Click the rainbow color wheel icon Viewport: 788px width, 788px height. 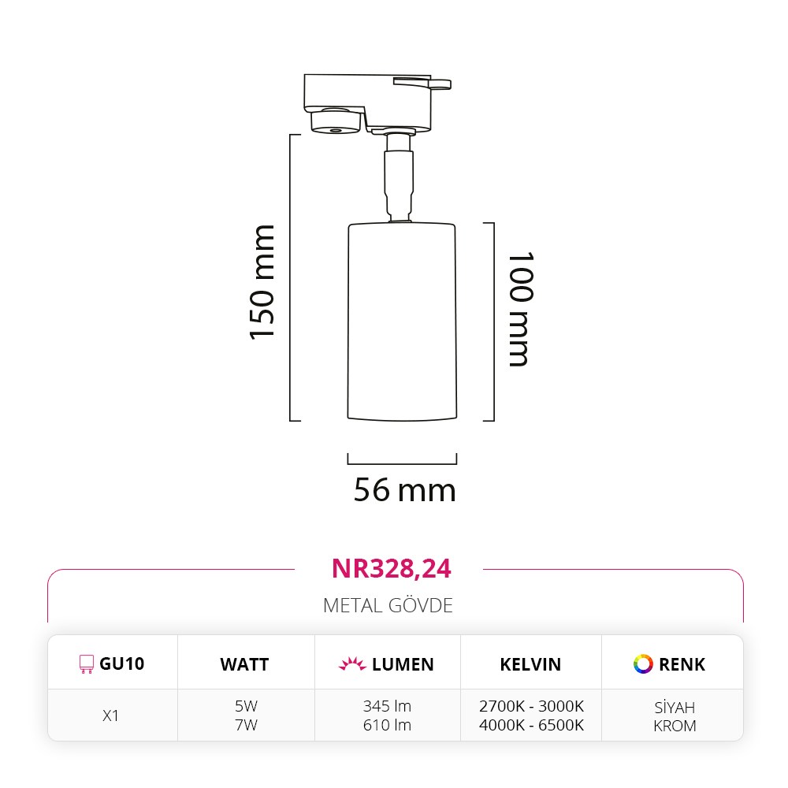[643, 663]
